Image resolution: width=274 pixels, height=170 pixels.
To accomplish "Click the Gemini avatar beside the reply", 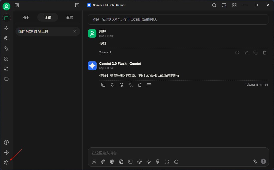I will pos(92,66).
